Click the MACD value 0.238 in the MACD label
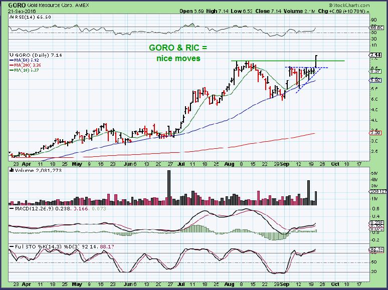The height and width of the screenshot is (290, 388). point(63,208)
